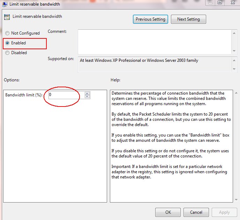The width and height of the screenshot is (240, 220).
Task: Click the Options: label
Action: pyautogui.click(x=12, y=80)
